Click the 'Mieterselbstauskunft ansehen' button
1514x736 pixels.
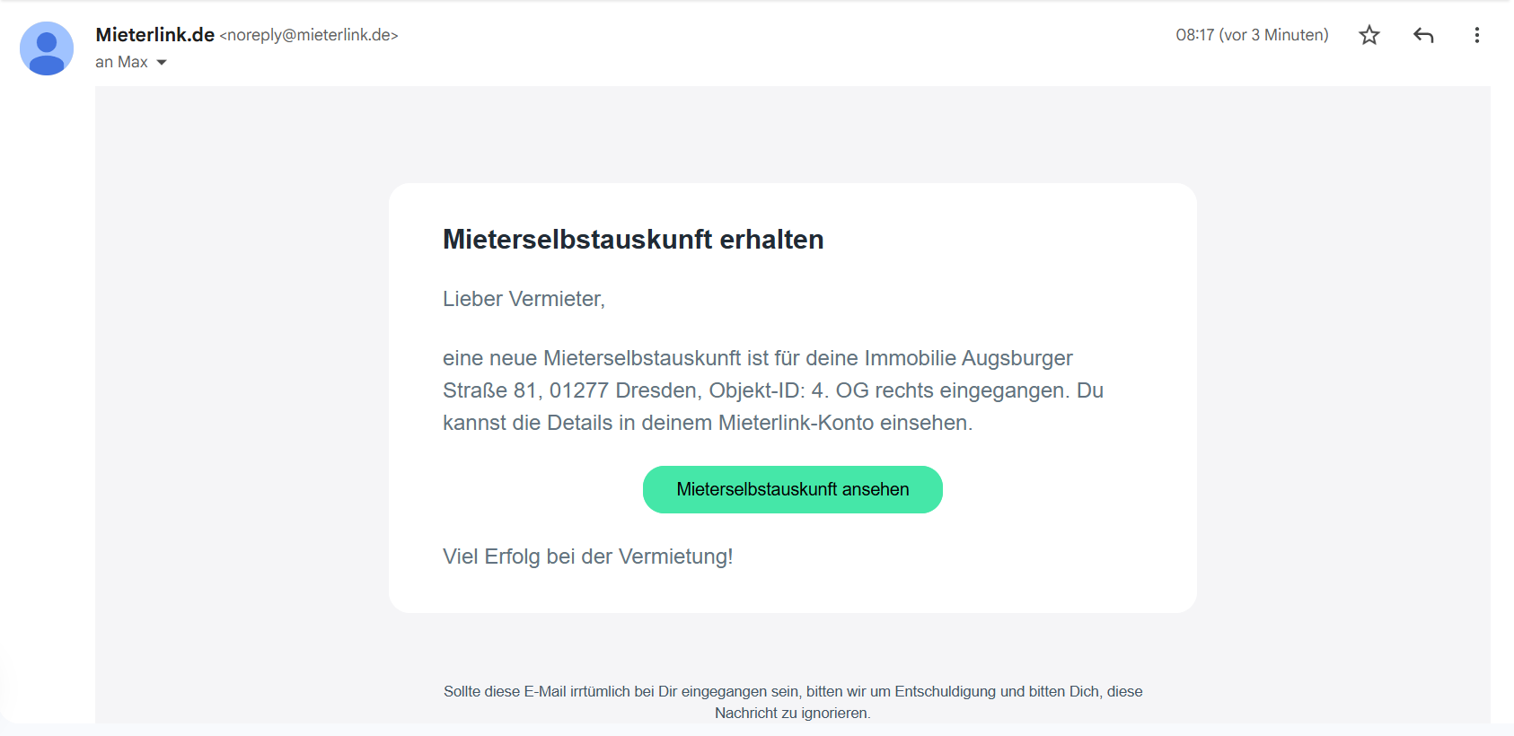tap(792, 489)
